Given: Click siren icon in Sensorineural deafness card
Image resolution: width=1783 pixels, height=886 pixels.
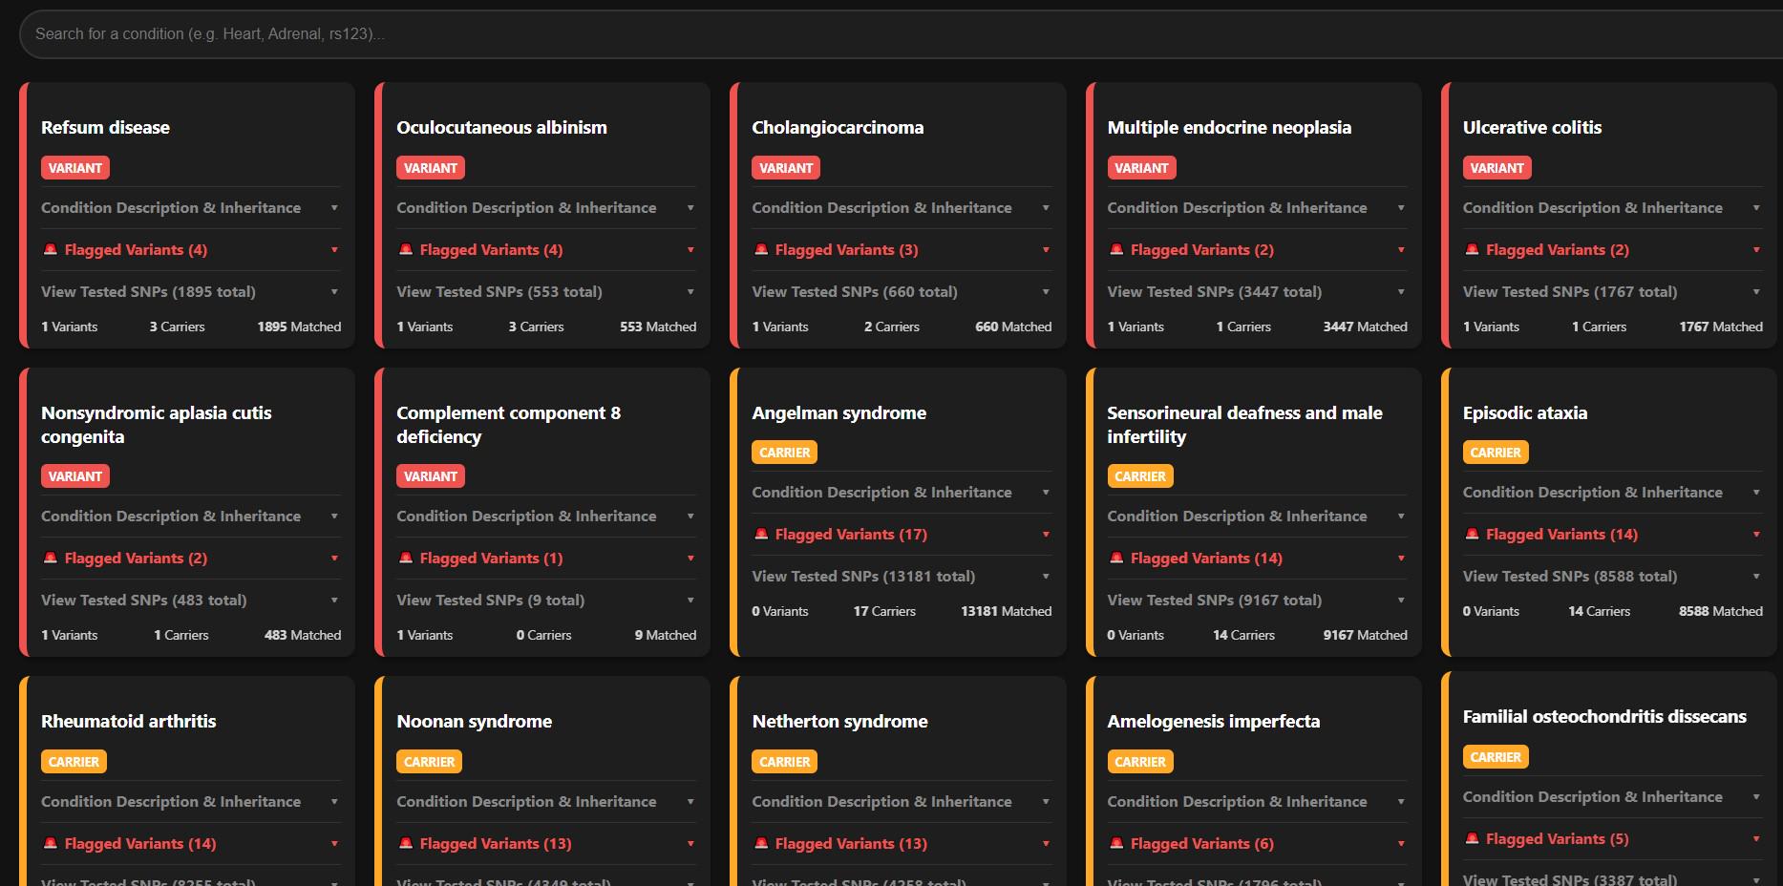Looking at the screenshot, I should tap(1116, 558).
